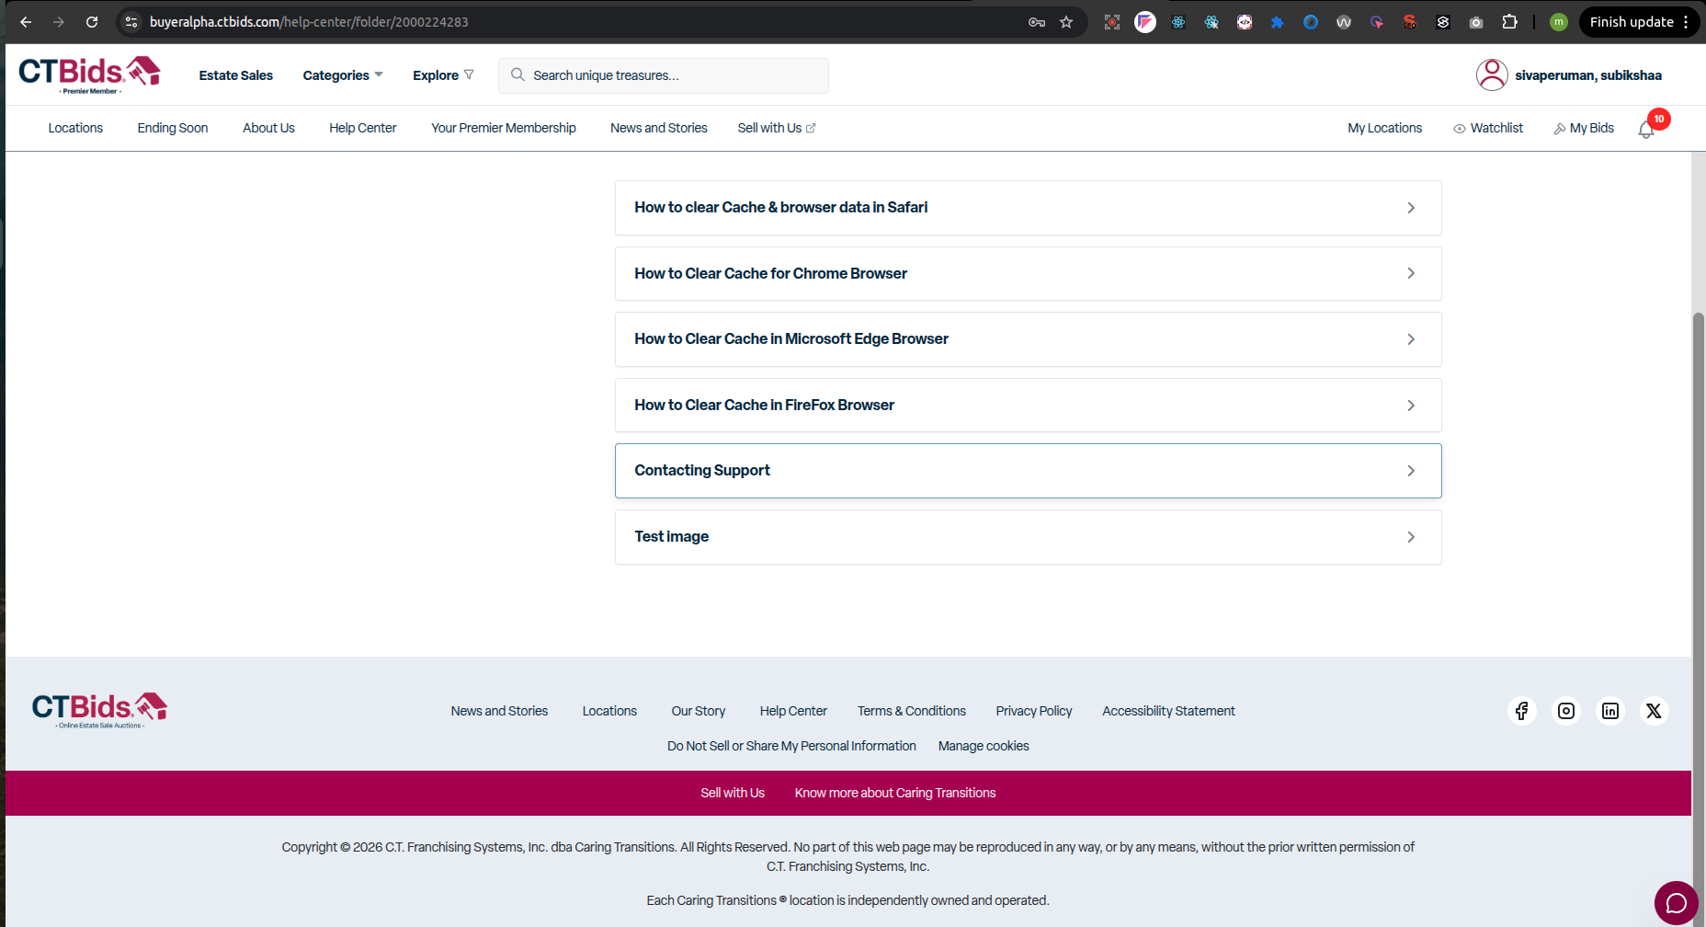The image size is (1706, 927).
Task: Open the CTBids Facebook page icon
Action: click(x=1522, y=711)
